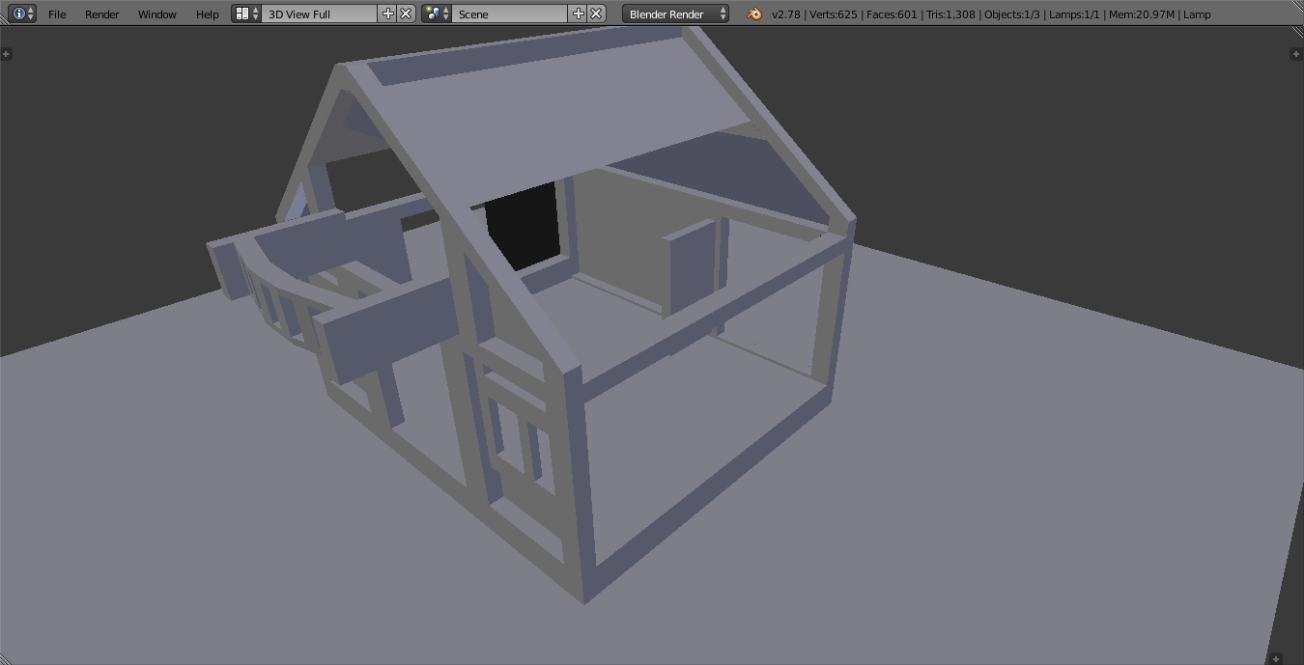Image resolution: width=1304 pixels, height=665 pixels.
Task: Open the Blender Render engine dropdown
Action: click(x=675, y=14)
